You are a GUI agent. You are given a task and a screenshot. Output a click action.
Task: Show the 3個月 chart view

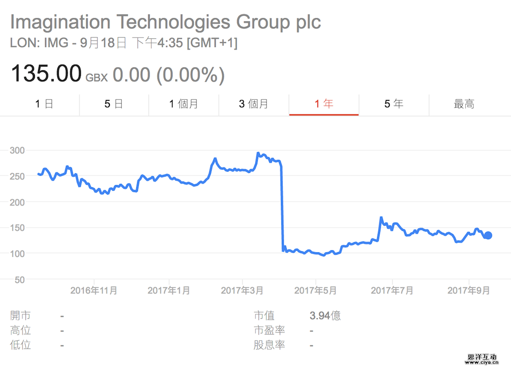tap(254, 104)
